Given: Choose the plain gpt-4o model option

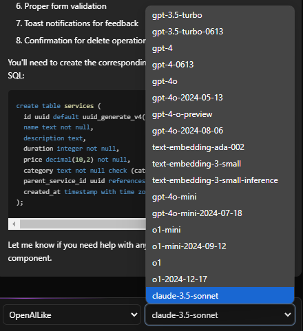Looking at the screenshot, I should click(220, 81).
